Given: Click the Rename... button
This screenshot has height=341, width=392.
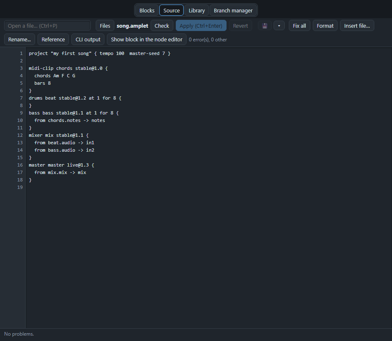Looking at the screenshot, I should click(x=19, y=40).
